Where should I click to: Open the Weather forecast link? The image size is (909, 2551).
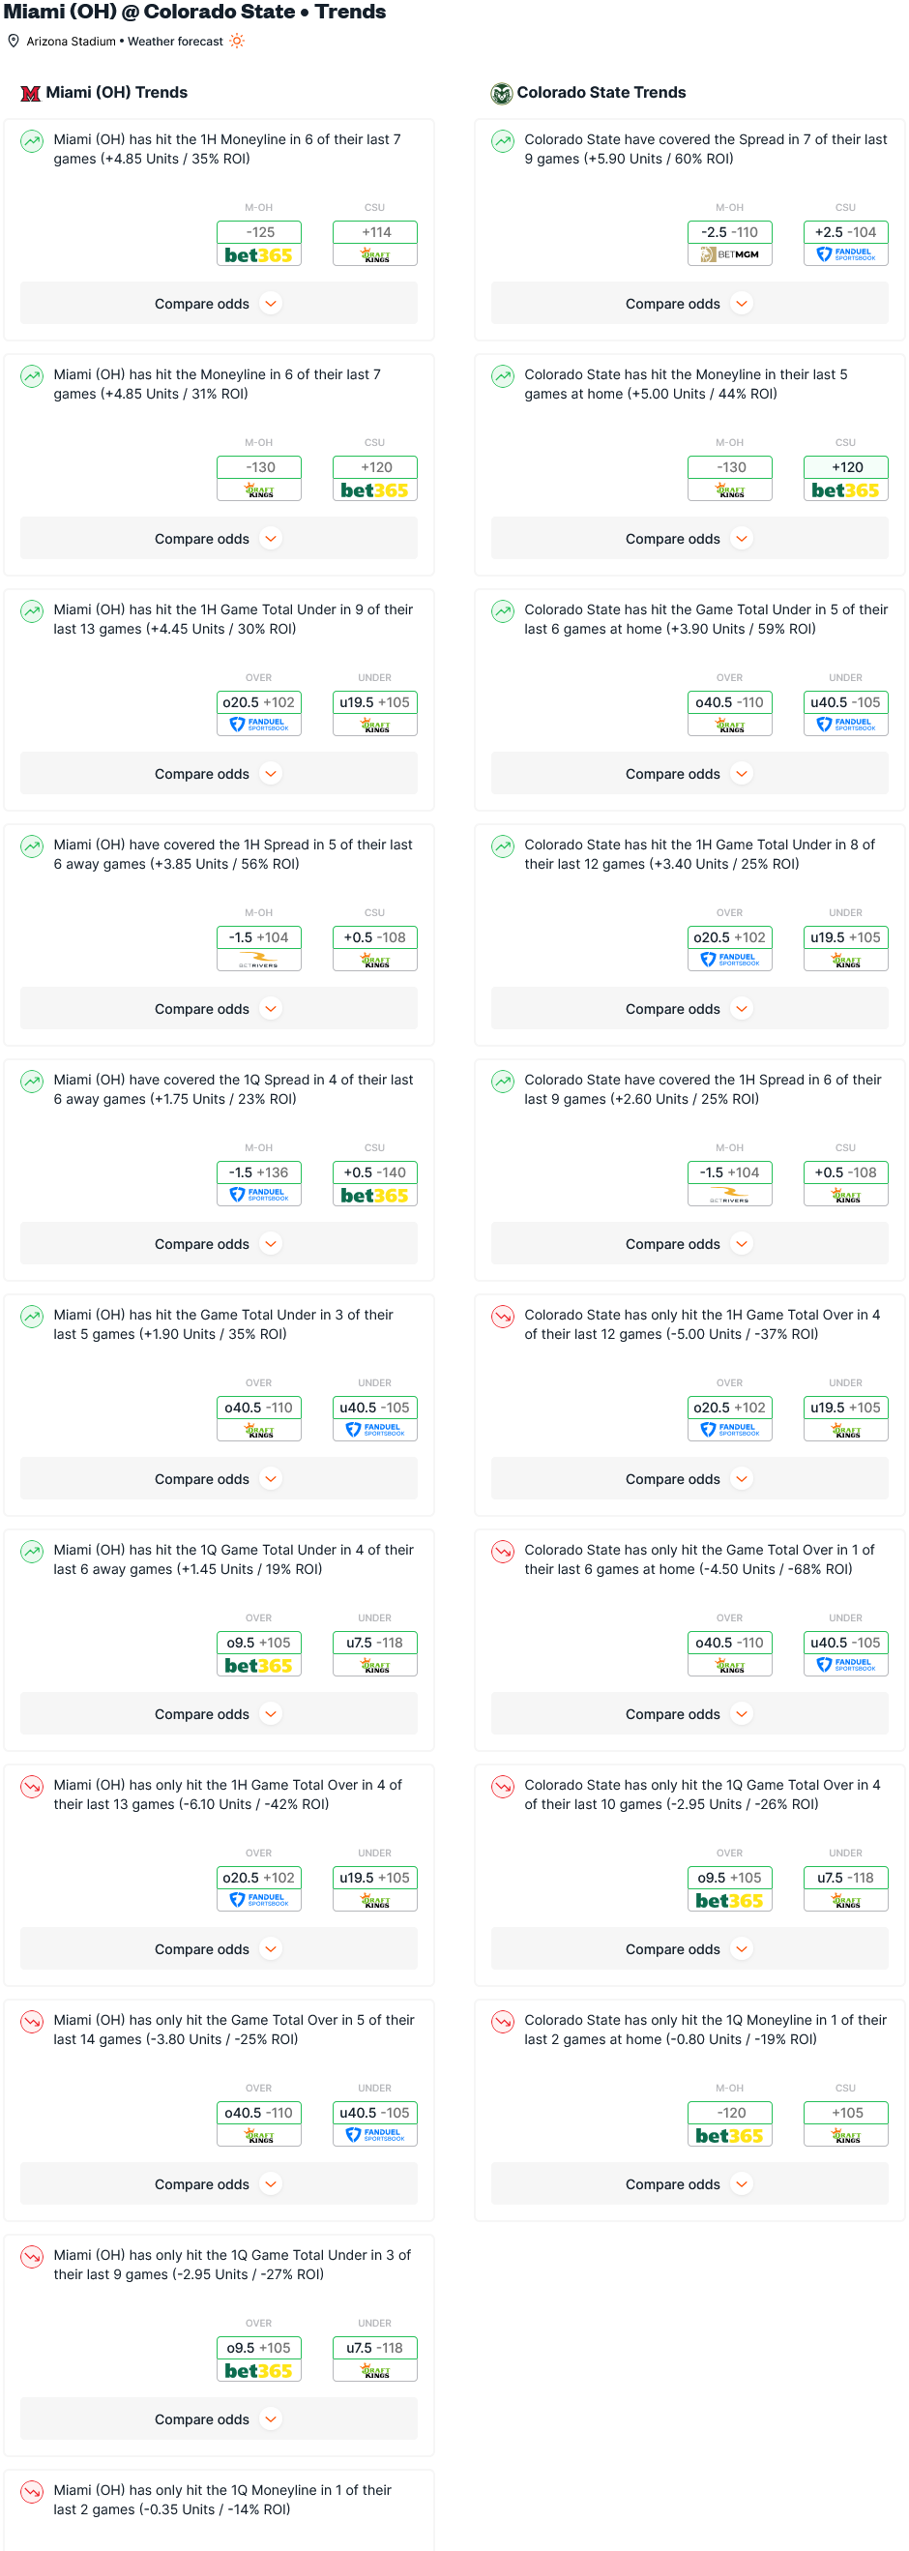pos(175,42)
